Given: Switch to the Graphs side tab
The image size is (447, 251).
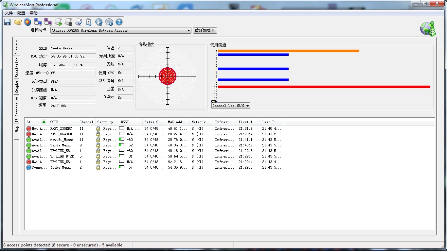Looking at the screenshot, I should [16, 87].
